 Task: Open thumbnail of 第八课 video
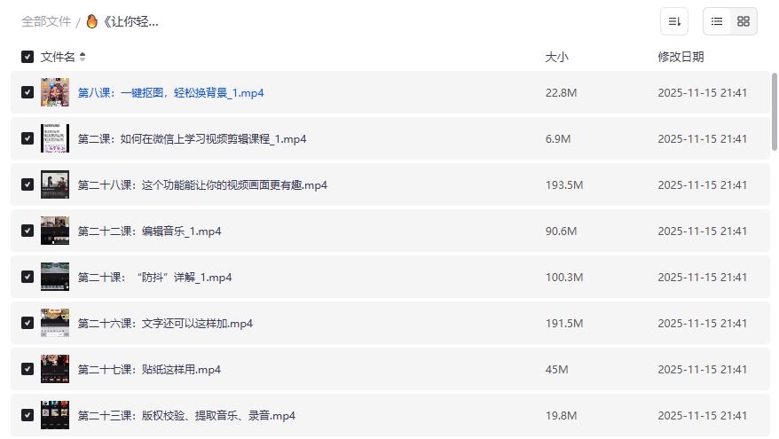[x=55, y=92]
